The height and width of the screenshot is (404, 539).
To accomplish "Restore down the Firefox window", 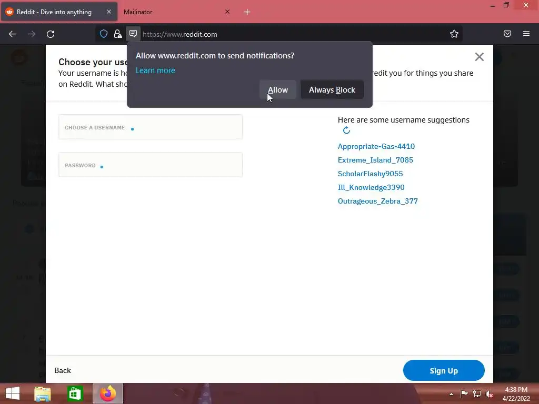I will click(x=506, y=5).
